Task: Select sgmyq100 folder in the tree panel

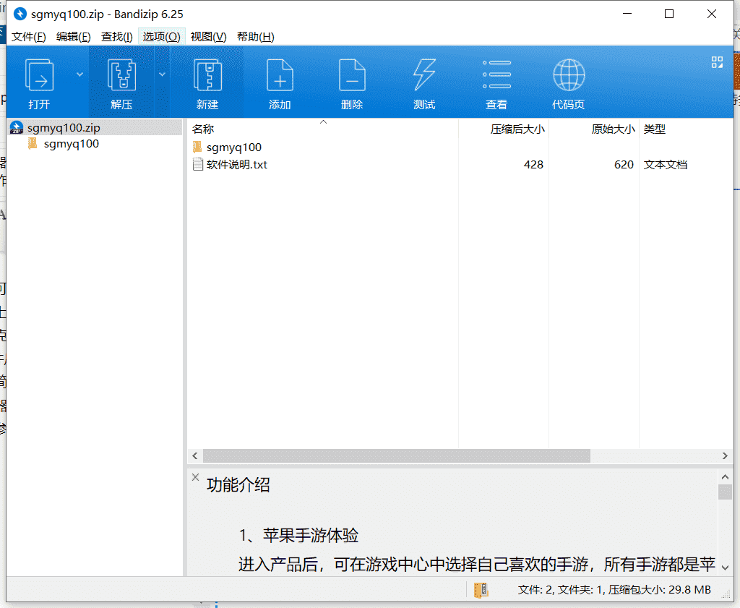Action: (72, 144)
